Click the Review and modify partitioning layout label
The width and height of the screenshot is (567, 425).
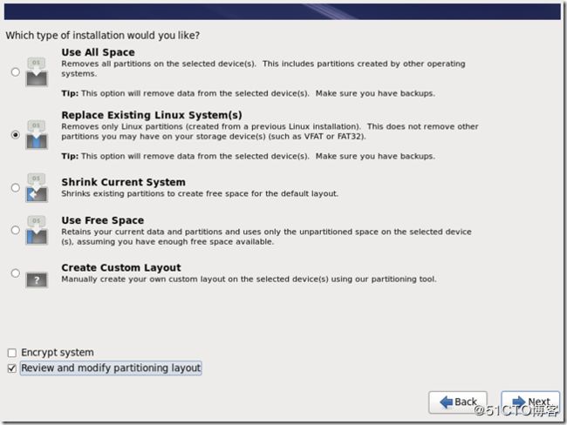pyautogui.click(x=111, y=368)
